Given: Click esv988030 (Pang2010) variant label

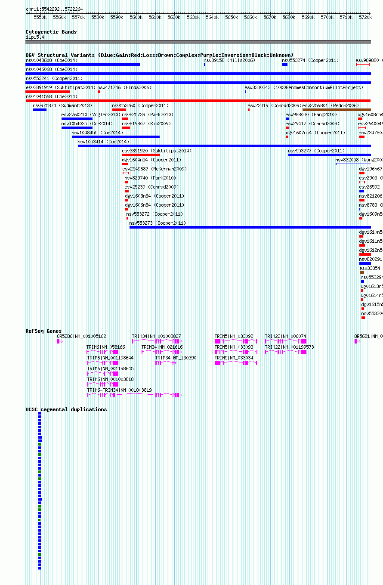Looking at the screenshot, I should click(x=312, y=115).
